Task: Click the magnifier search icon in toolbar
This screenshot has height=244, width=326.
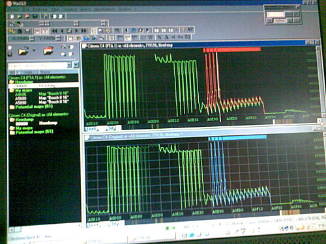Action: pos(100,31)
